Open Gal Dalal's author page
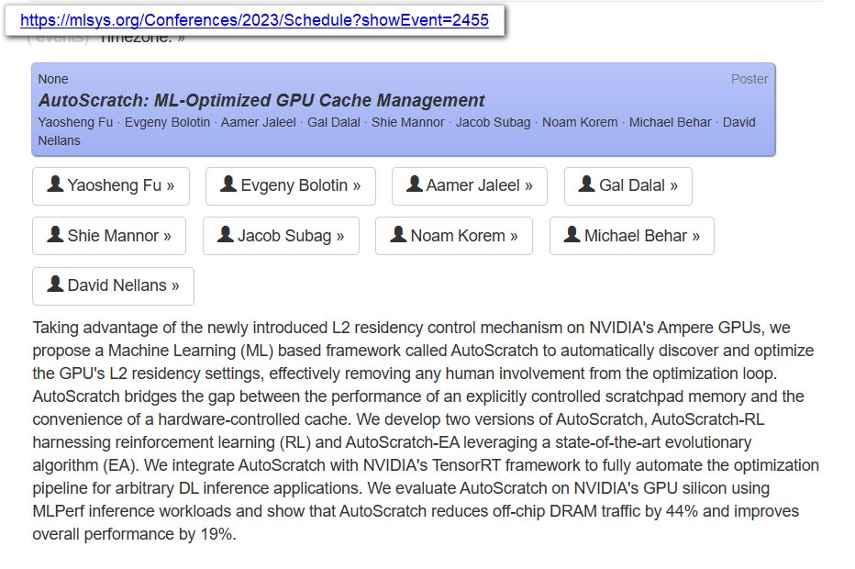 click(x=628, y=186)
